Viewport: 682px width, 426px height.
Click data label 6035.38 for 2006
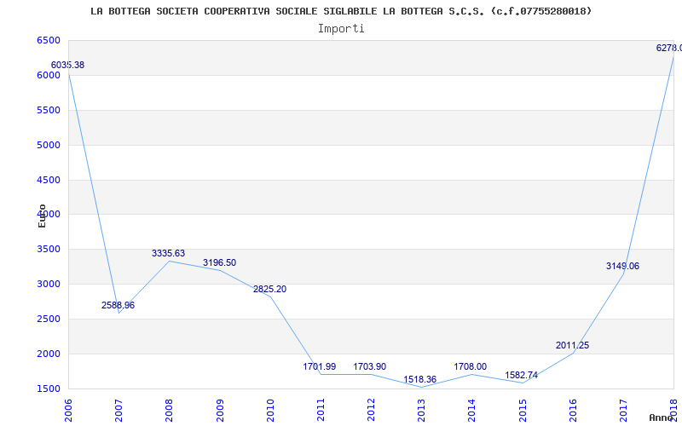(68, 66)
